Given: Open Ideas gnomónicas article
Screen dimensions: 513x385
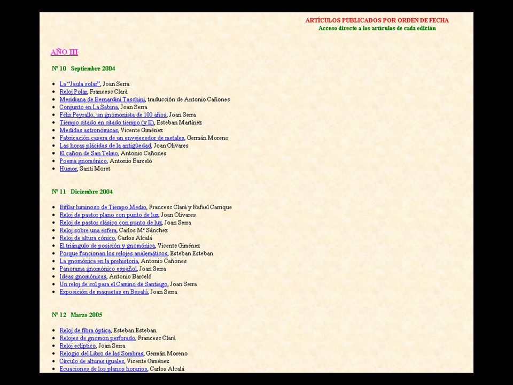Looking at the screenshot, I should [x=83, y=276].
